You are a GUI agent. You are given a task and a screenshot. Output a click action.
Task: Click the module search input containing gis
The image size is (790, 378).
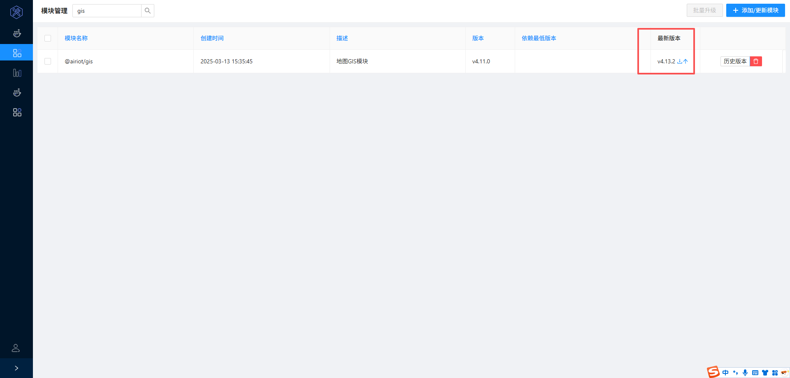pos(107,11)
